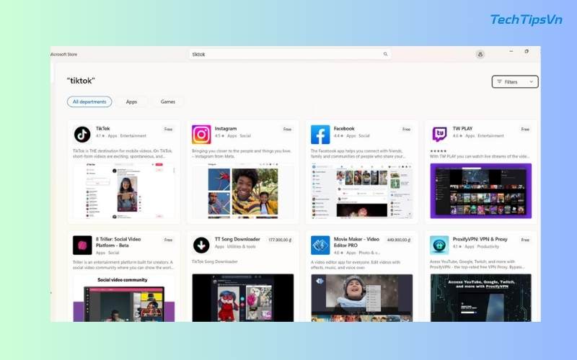Image resolution: width=577 pixels, height=360 pixels.
Task: Click the Triller: Social Video Platform title
Action: 118,242
